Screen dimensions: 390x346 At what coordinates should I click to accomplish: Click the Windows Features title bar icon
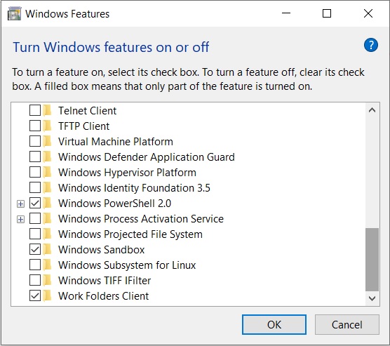[15, 14]
